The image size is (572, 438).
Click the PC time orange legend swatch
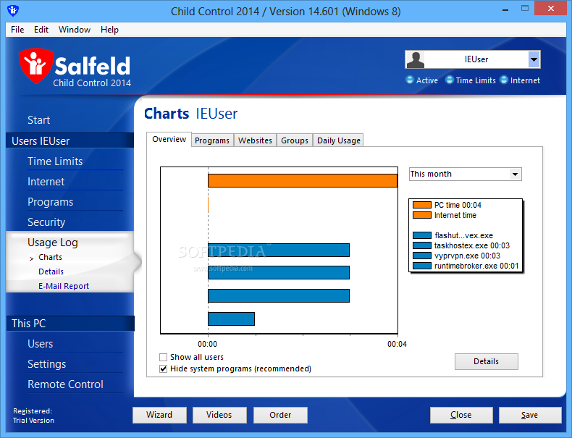point(422,205)
